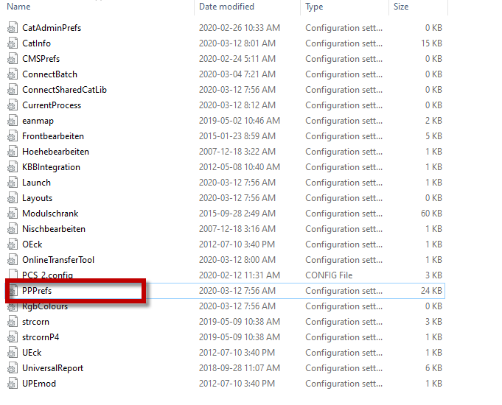Sort files by the Type column header
Viewport: 502px width, 405px height.
314,7
